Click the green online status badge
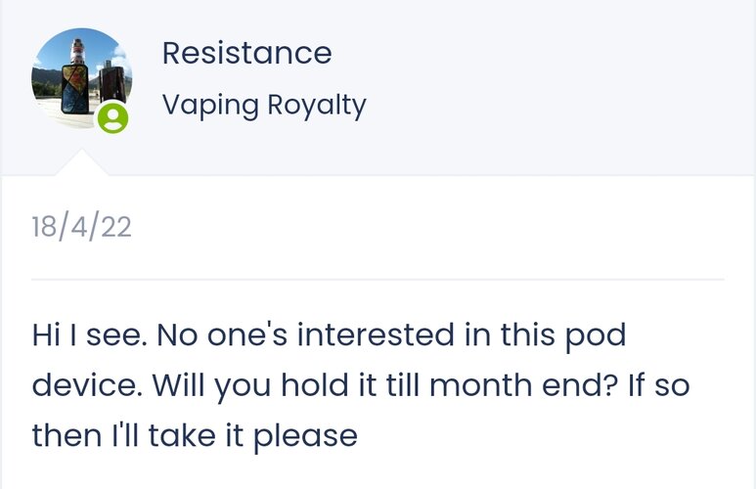The height and width of the screenshot is (489, 756). (x=113, y=118)
